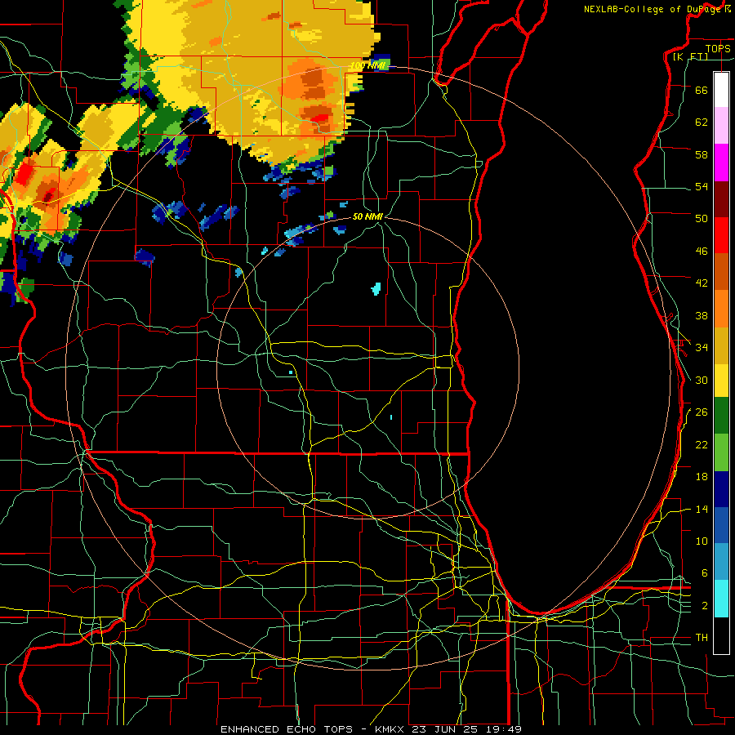Click the "100 NMI" range ring label
Image resolution: width=735 pixels, height=735 pixels.
pos(368,66)
